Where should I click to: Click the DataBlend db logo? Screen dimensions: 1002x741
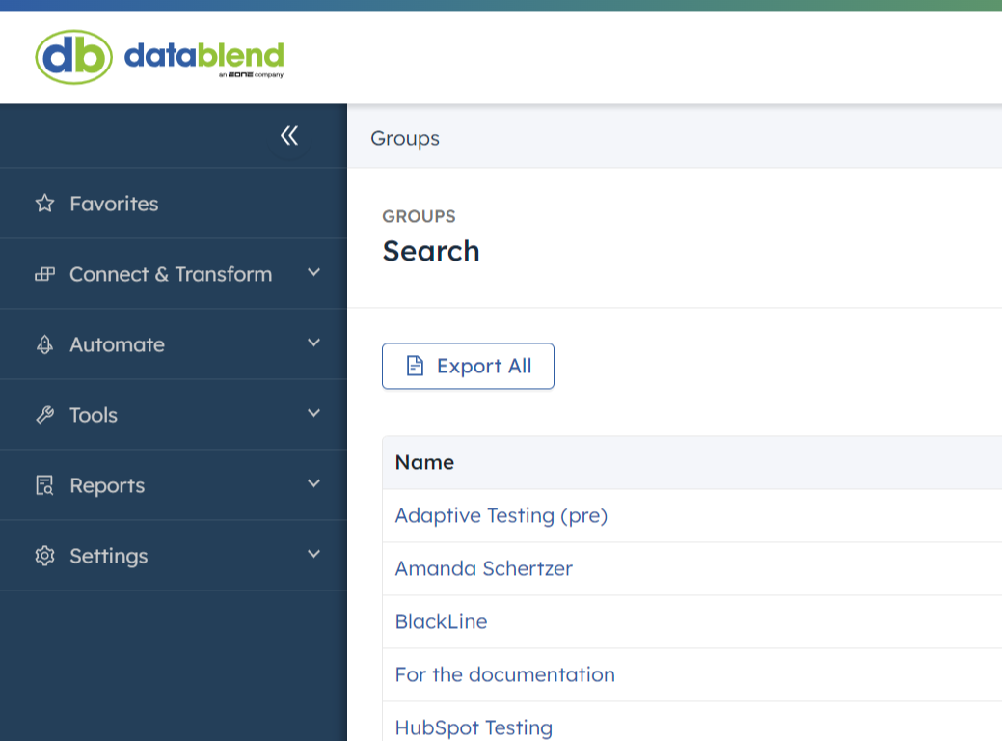pos(73,57)
